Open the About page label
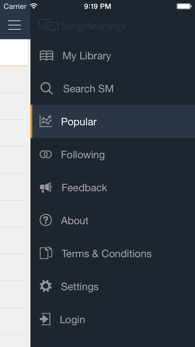 (x=75, y=221)
